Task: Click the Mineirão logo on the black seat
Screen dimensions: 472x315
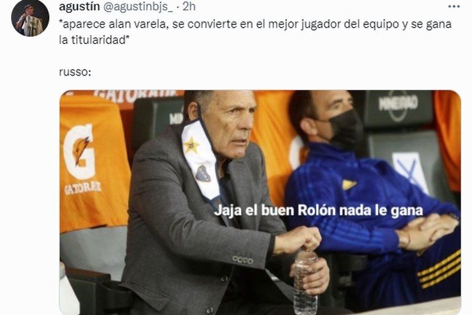Action: [x=398, y=105]
